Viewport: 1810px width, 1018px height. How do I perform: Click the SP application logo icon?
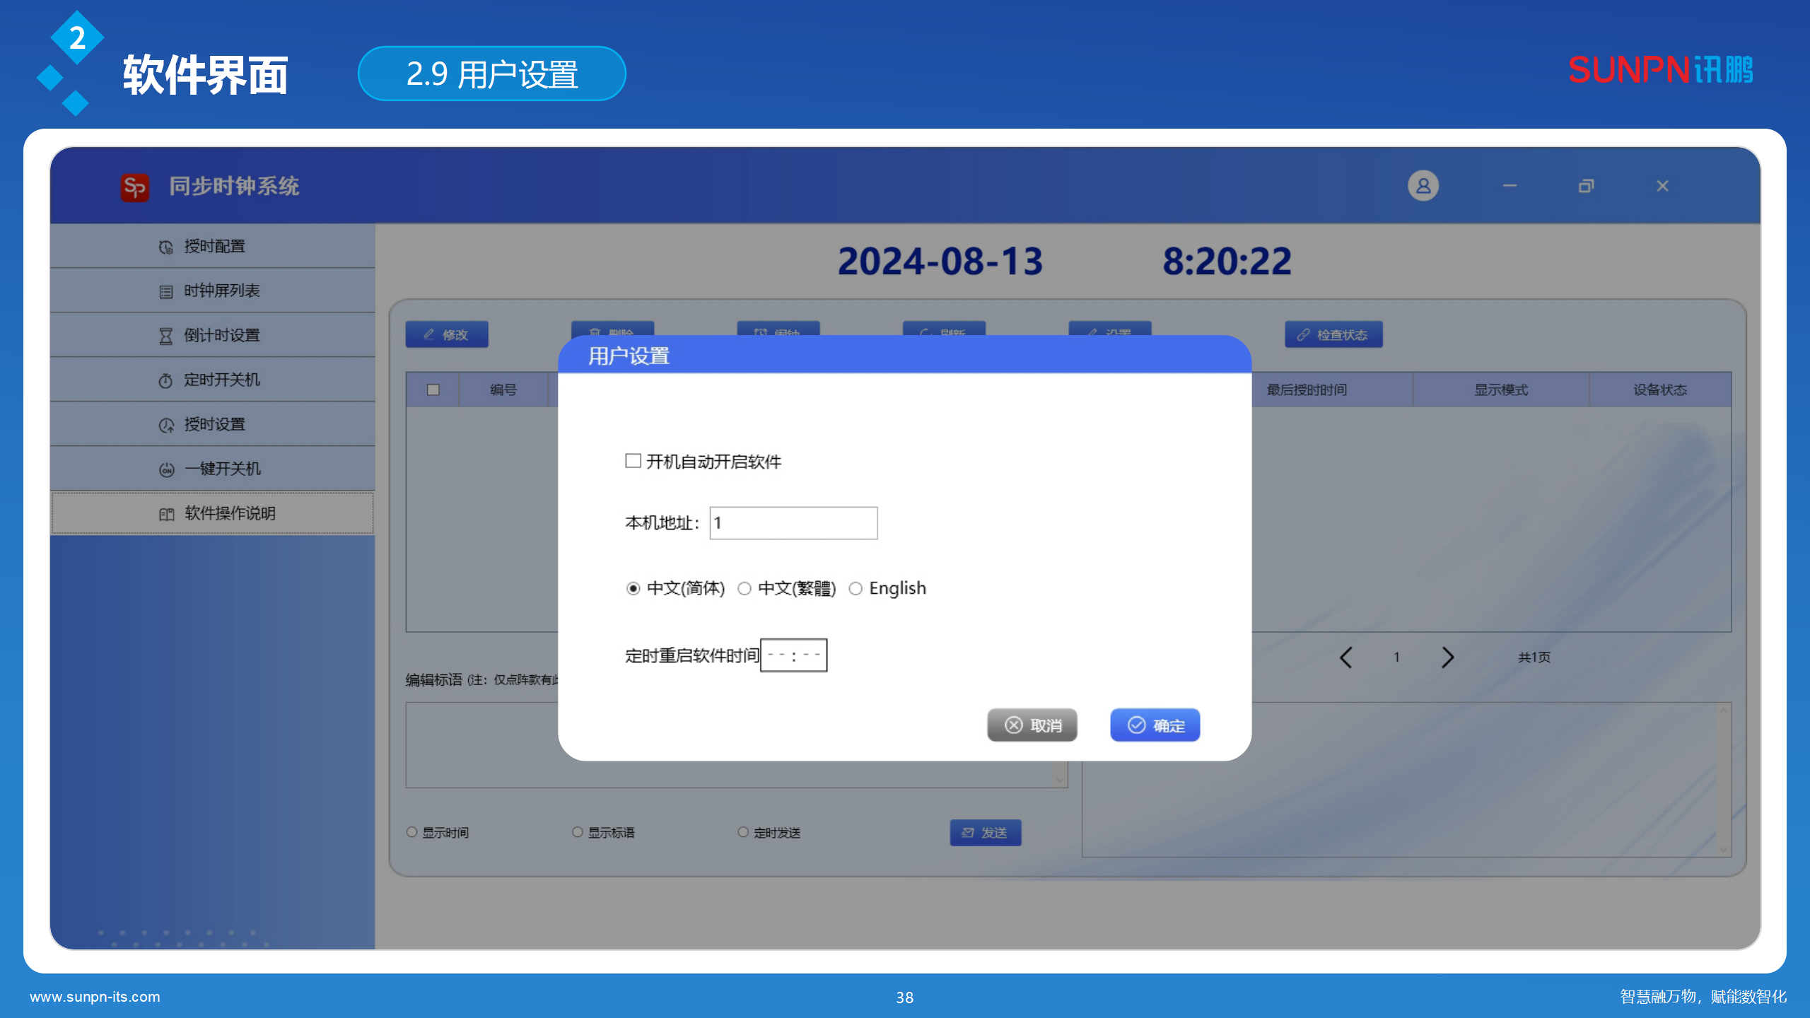[x=134, y=187]
